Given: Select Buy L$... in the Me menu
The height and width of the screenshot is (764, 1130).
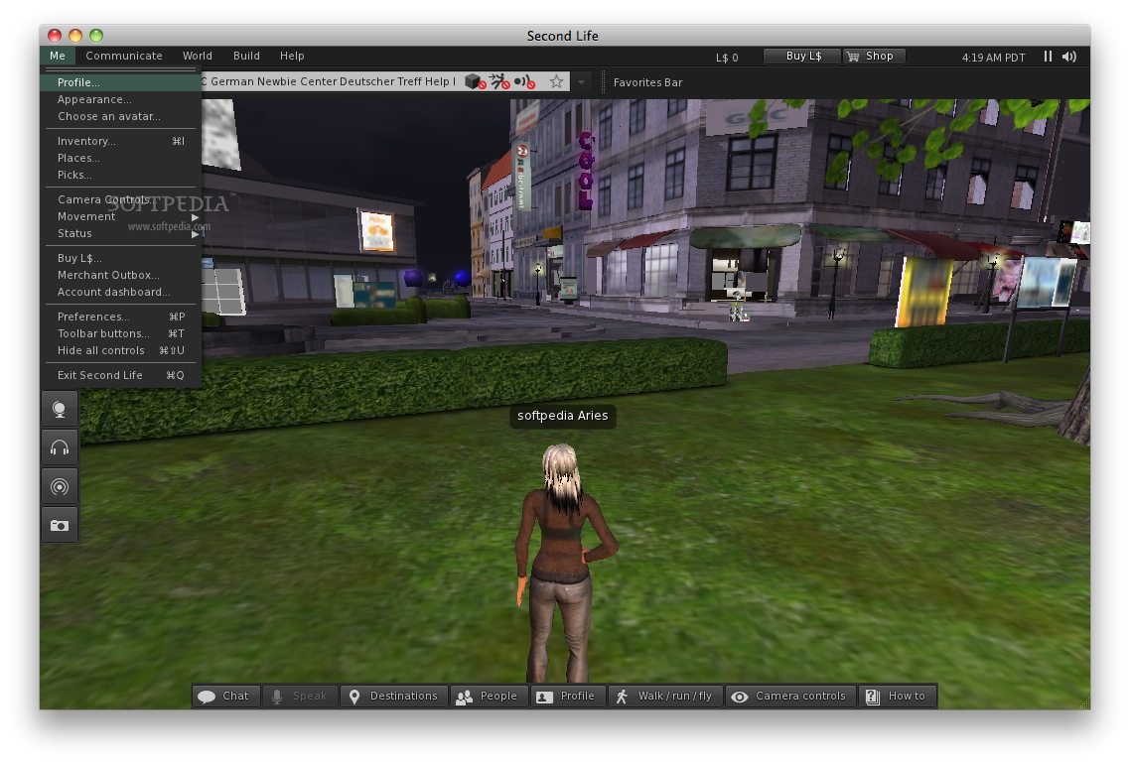Looking at the screenshot, I should 121,258.
